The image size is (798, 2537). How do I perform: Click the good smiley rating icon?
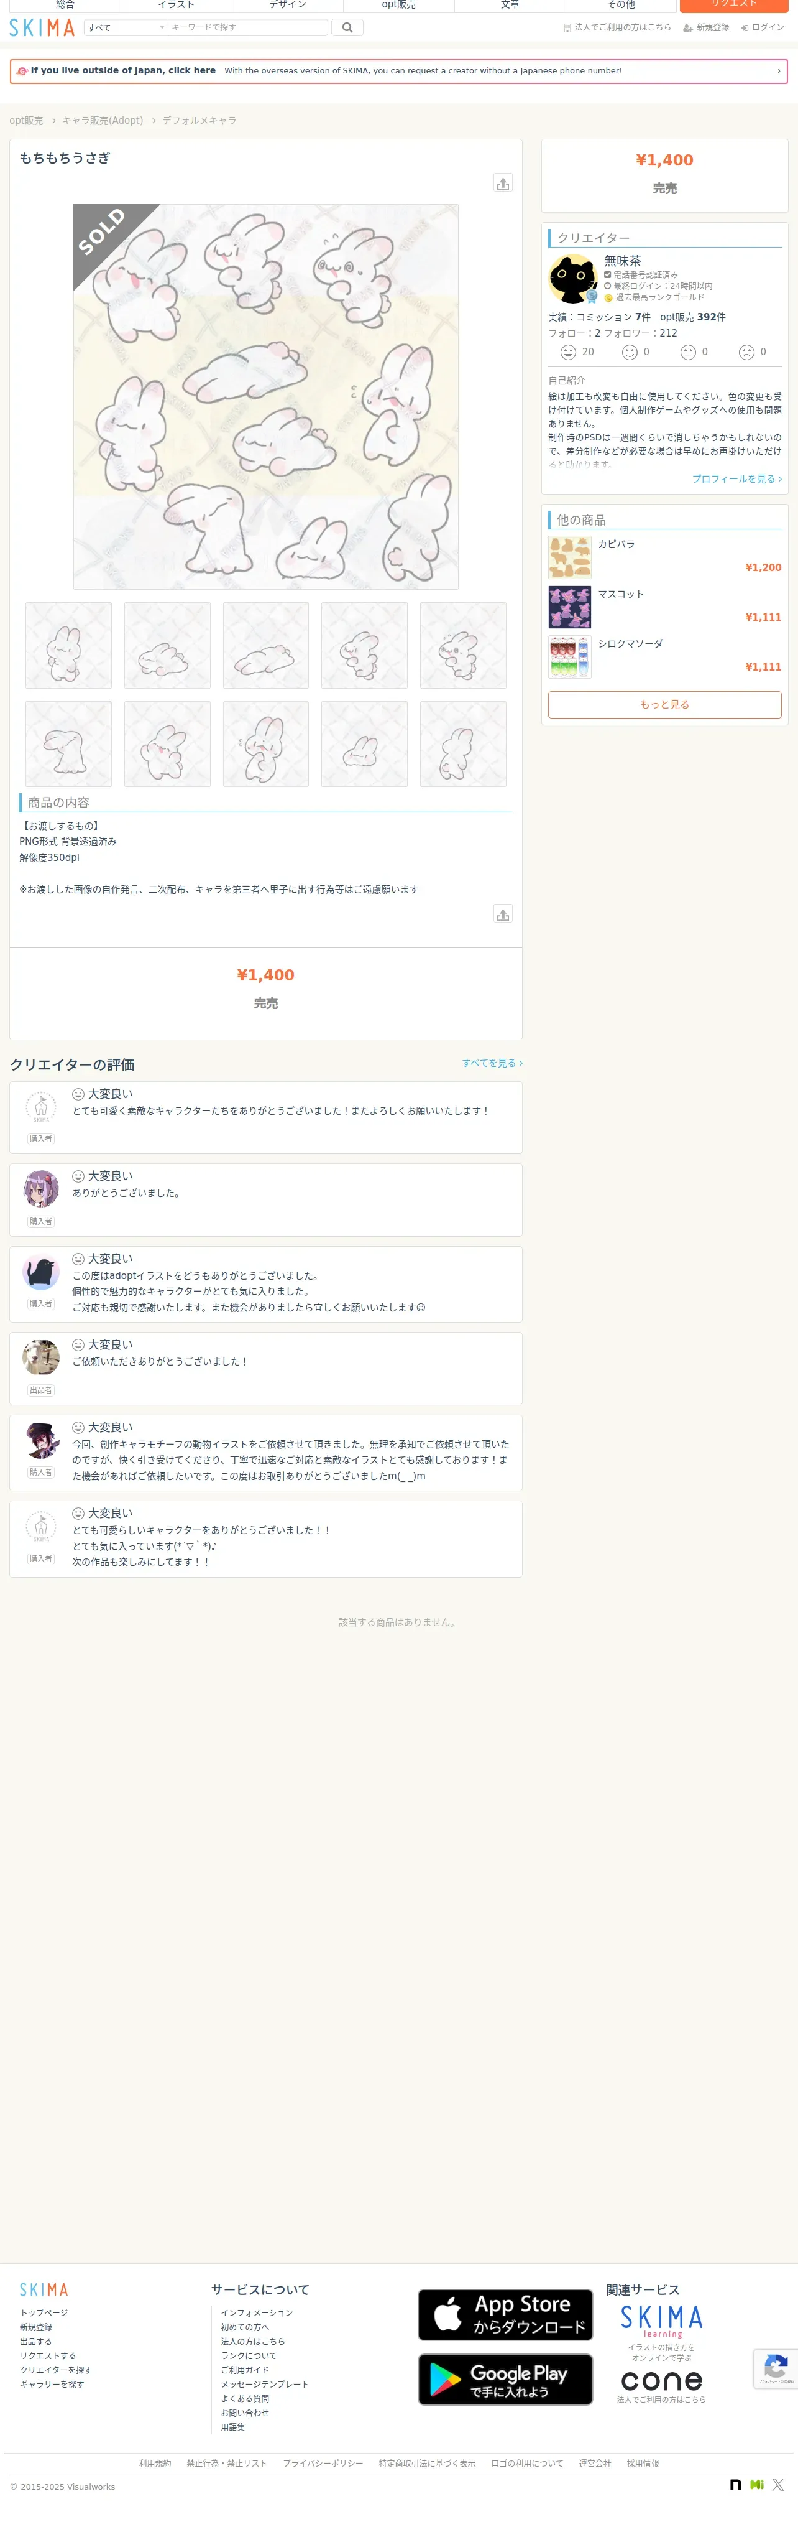point(630,353)
